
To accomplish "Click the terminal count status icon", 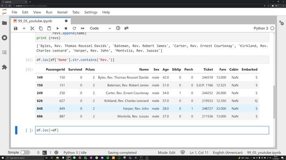I will [45, 152].
